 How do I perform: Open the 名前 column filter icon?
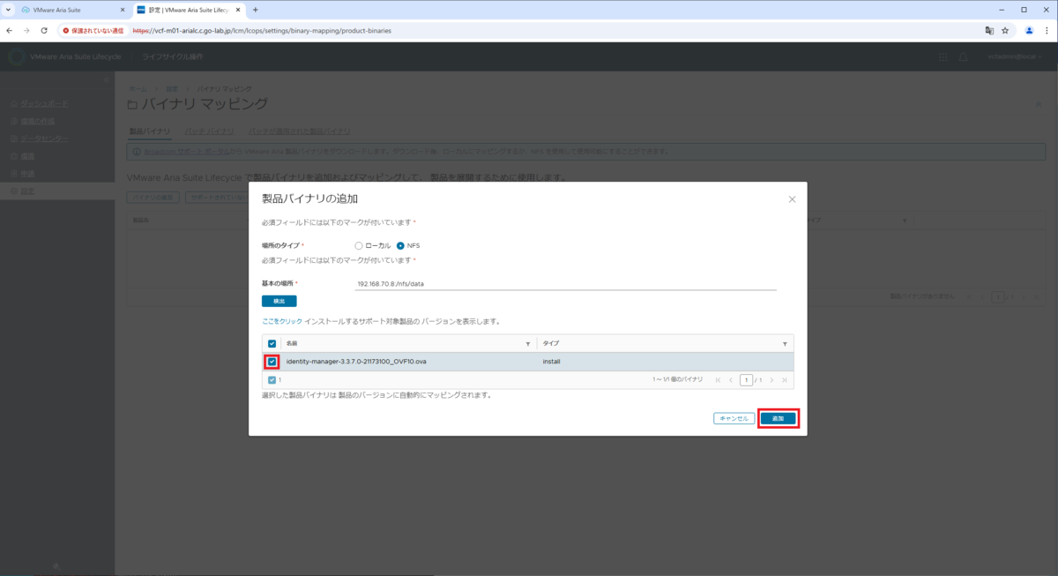(528, 343)
